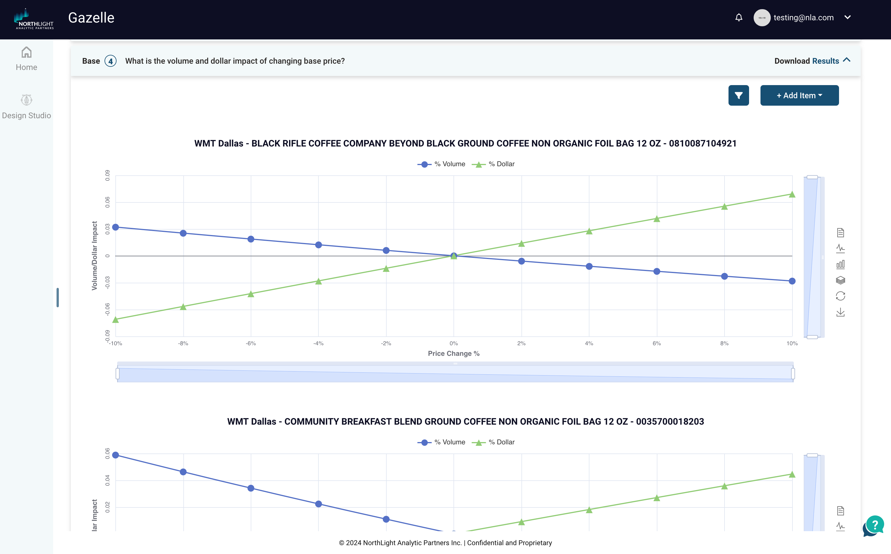Screen dimensions: 891x554
Task: Click testing@nla.com account name
Action: pyautogui.click(x=803, y=18)
